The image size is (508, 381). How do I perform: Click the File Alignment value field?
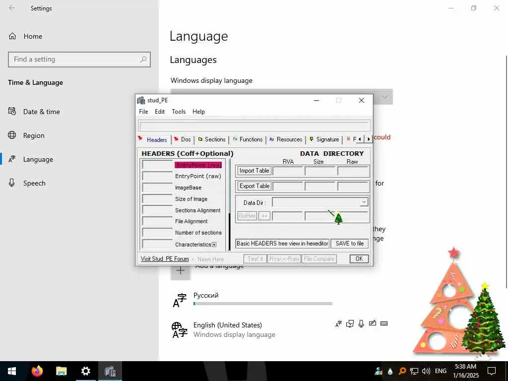tap(157, 221)
